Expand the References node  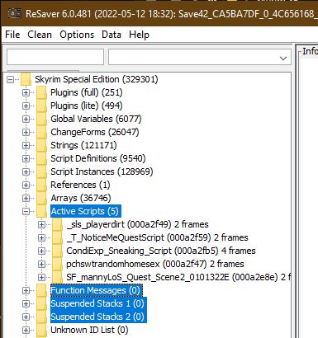pyautogui.click(x=26, y=185)
